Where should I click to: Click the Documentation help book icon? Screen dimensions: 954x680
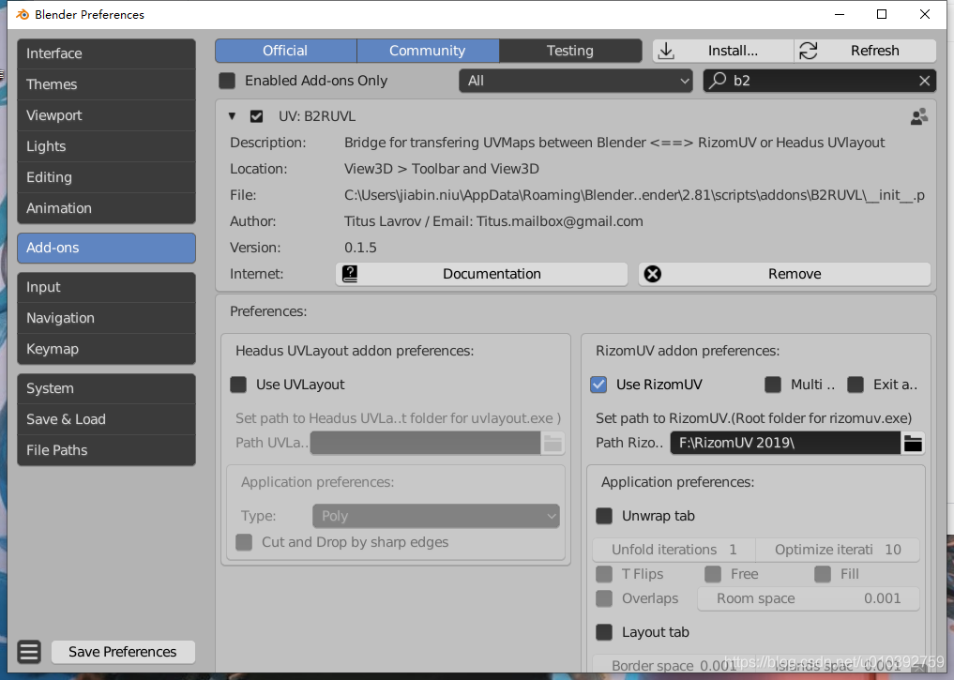click(350, 274)
